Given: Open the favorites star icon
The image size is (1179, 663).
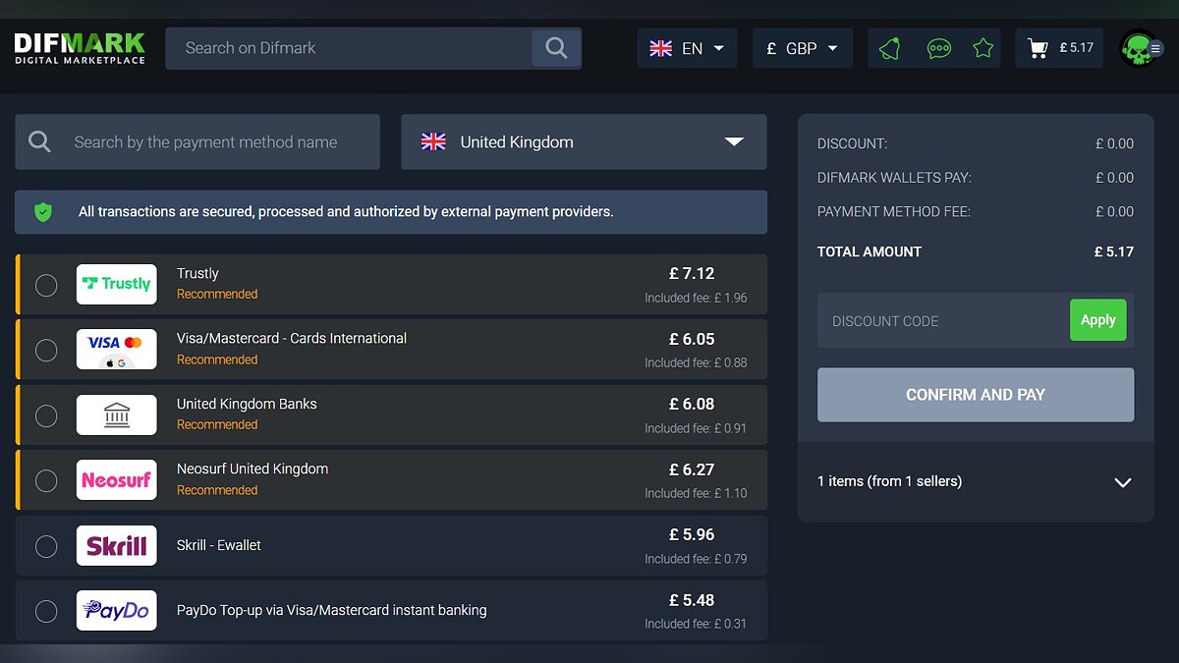Looking at the screenshot, I should [982, 48].
